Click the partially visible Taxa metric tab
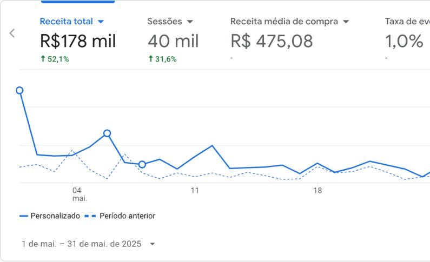 pyautogui.click(x=406, y=22)
